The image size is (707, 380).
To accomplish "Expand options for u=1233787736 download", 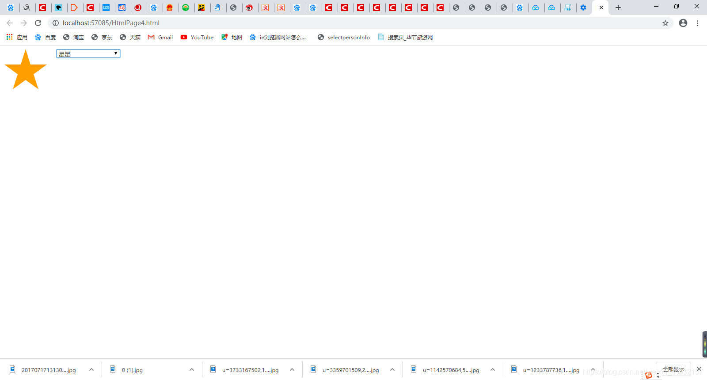I will point(593,370).
